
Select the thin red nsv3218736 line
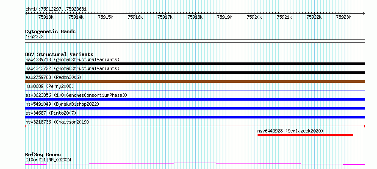click(x=195, y=126)
